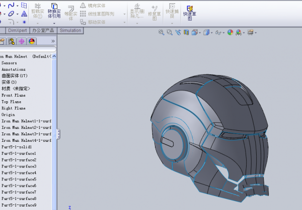Click the Zoom to Area icon
Viewport: 302px width, 210px height.
pyautogui.click(x=170, y=33)
